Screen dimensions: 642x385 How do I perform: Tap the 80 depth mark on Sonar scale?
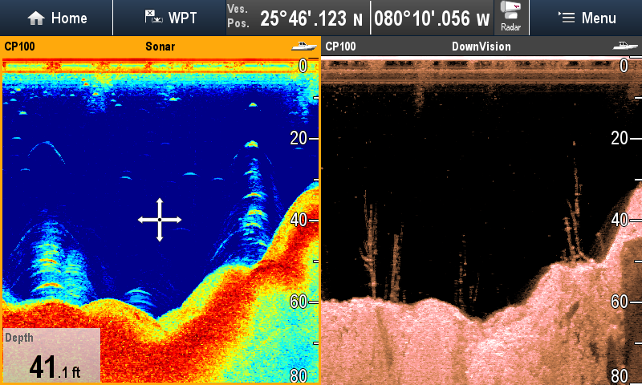point(299,375)
